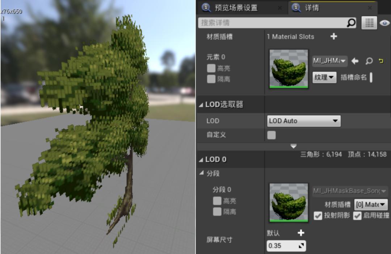This screenshot has height=254, width=391.
Task: Add a material slot with plus icon
Action: (x=334, y=36)
